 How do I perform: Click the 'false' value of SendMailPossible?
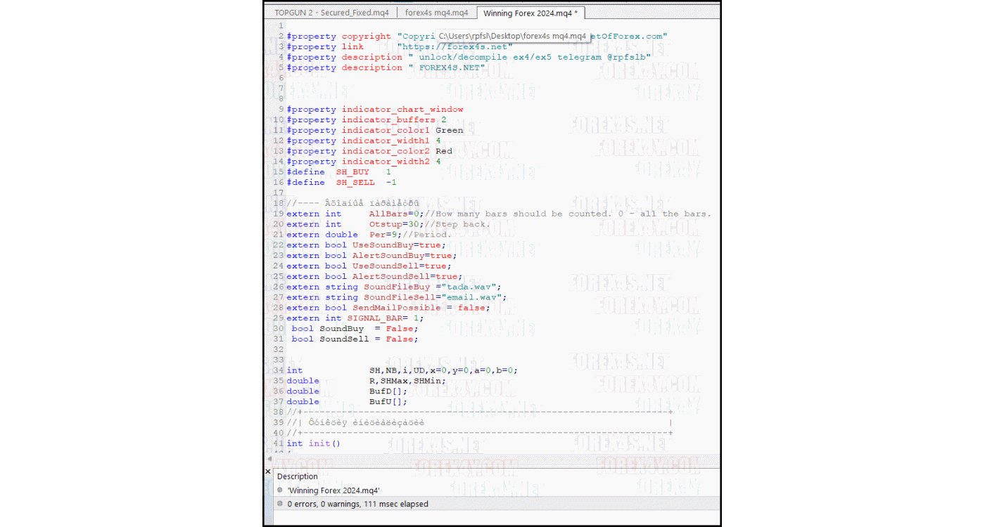(472, 307)
